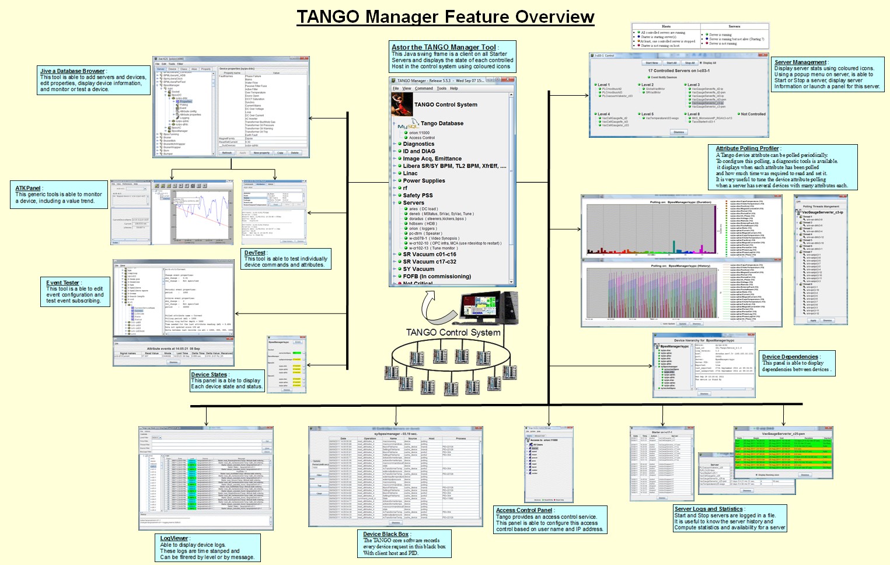
Task: Click the green LED beside FOFB (In commissioning)
Action: pos(400,277)
